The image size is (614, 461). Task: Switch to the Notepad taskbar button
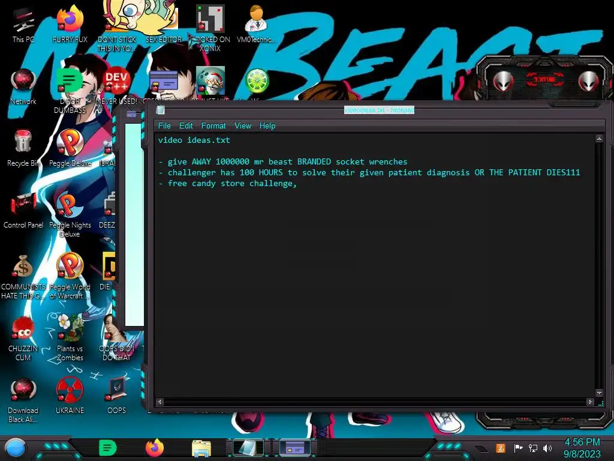coord(248,448)
